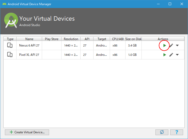Click the Nexus 6 row target cell
Screen dimensions: 188x139
(x=102, y=45)
